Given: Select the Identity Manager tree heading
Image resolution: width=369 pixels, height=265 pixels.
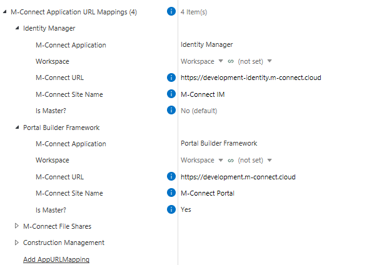Looking at the screenshot, I should [x=49, y=28].
